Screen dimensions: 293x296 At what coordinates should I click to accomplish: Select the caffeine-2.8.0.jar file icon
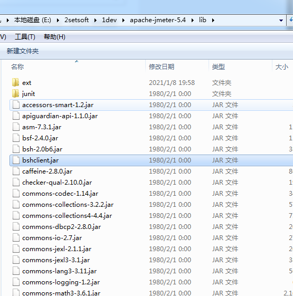pyautogui.click(x=16, y=171)
